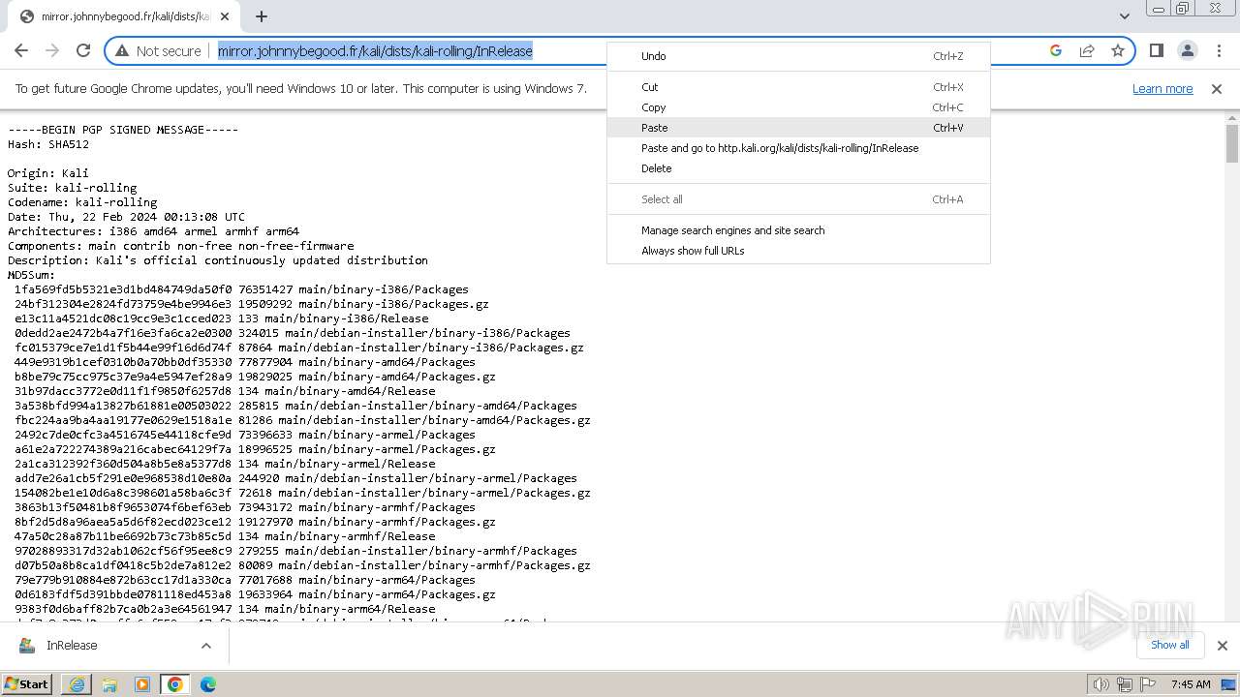Click the 'MD5Sum:' label
The height and width of the screenshot is (697, 1240).
32,275
